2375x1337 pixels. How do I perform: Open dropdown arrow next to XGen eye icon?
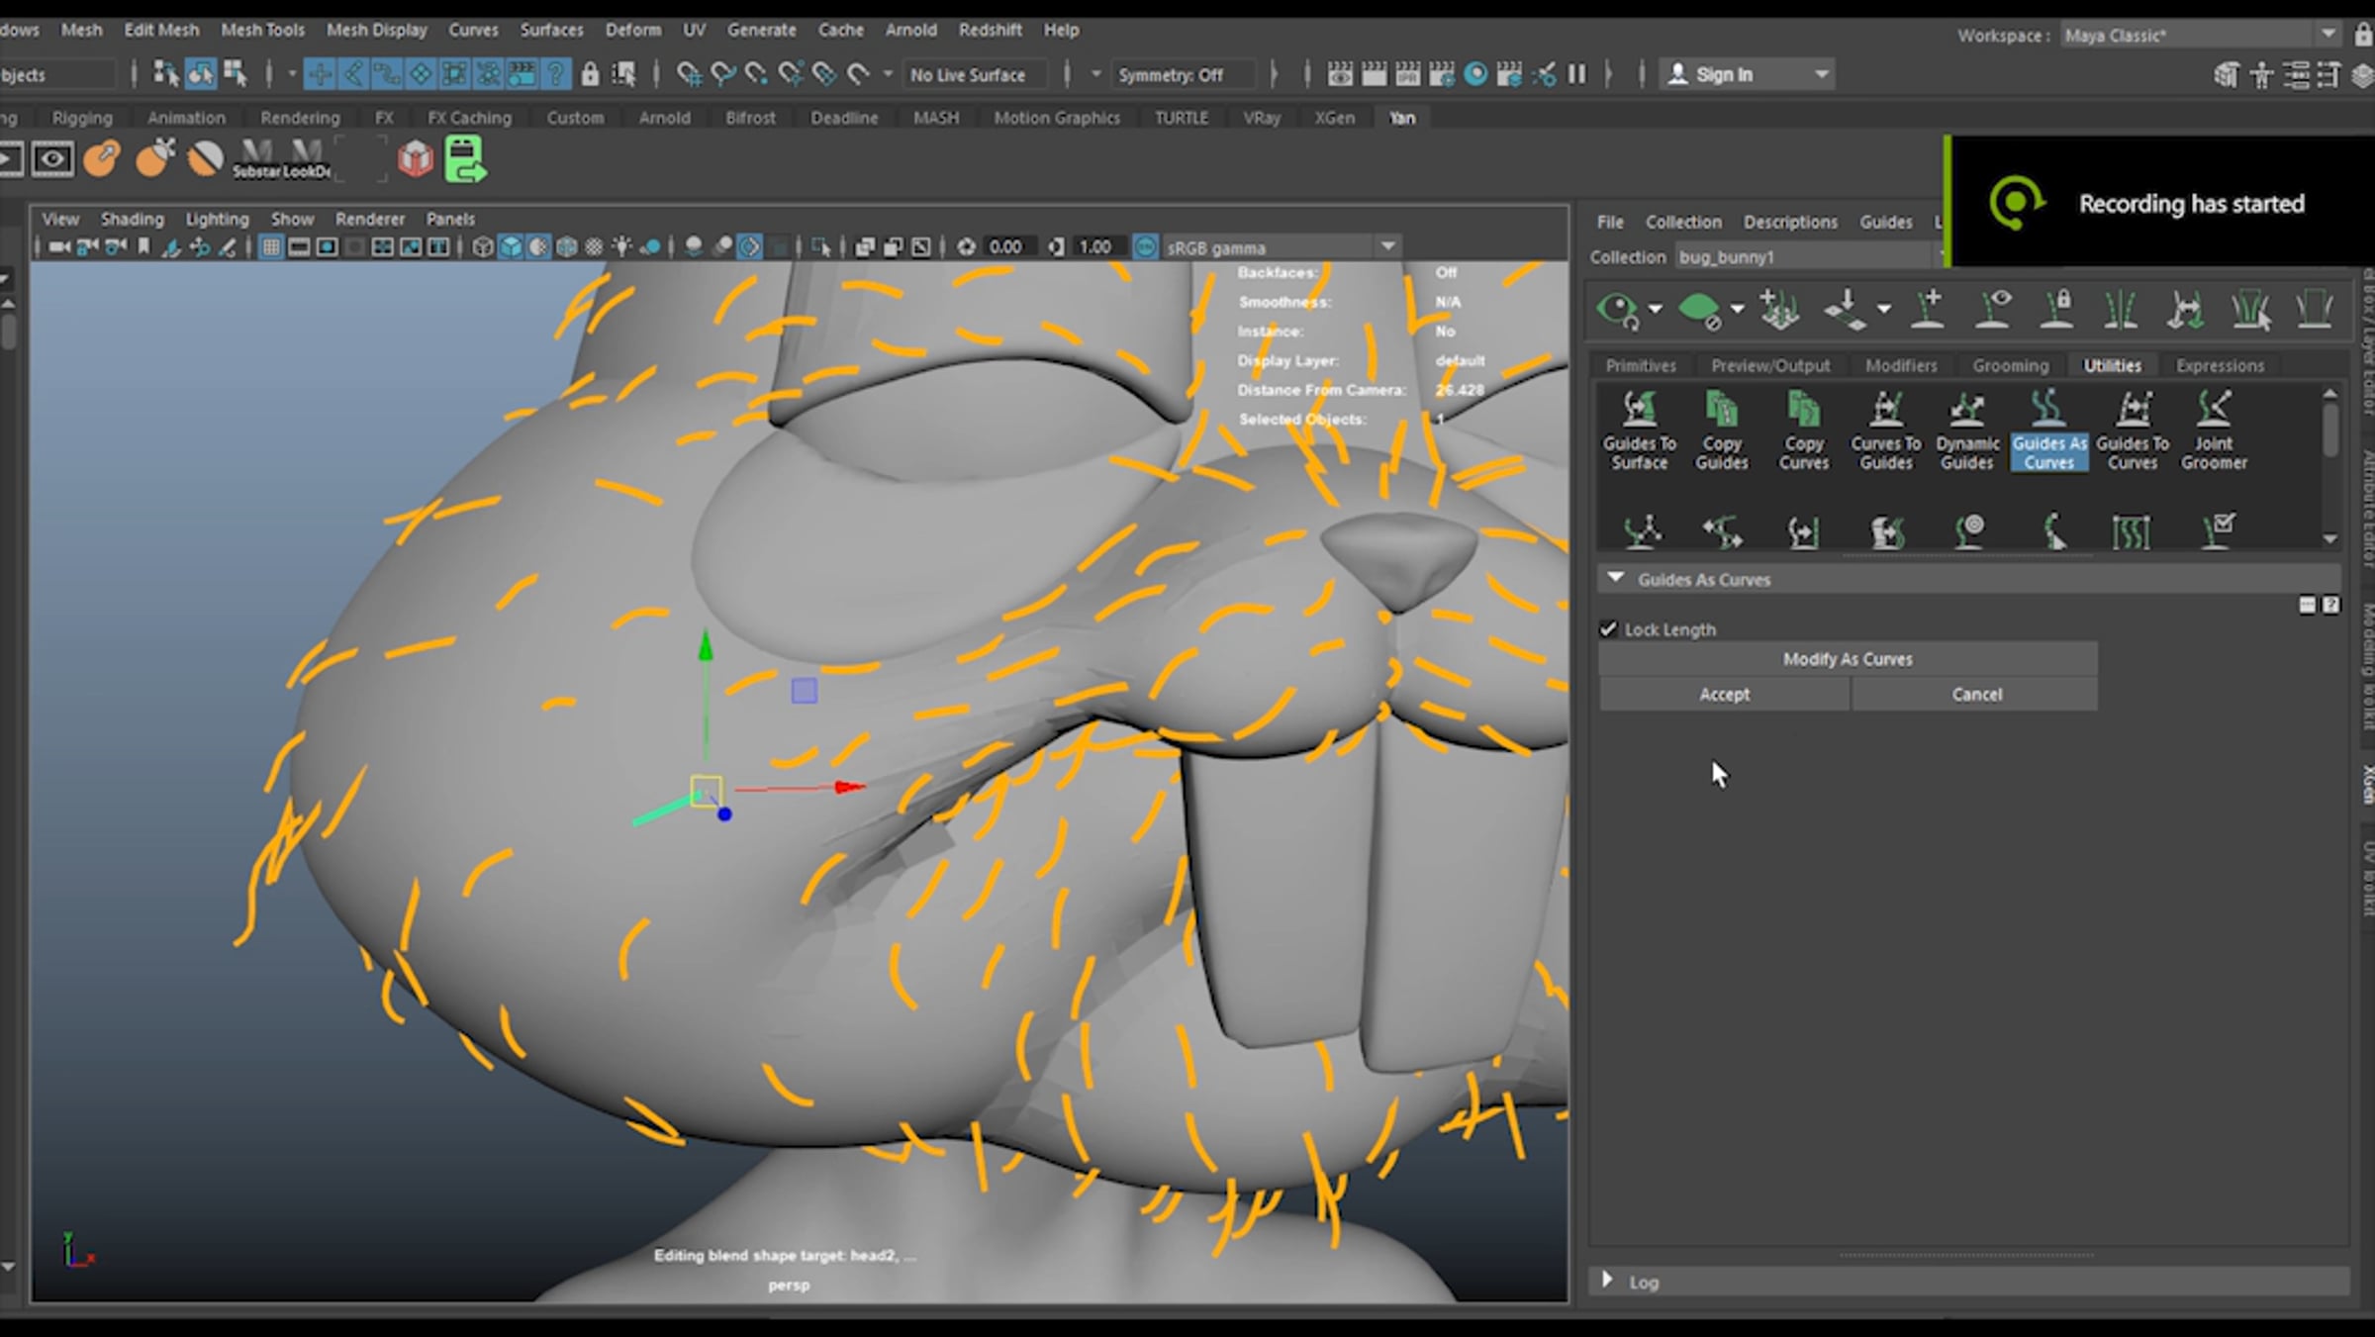coord(1655,310)
